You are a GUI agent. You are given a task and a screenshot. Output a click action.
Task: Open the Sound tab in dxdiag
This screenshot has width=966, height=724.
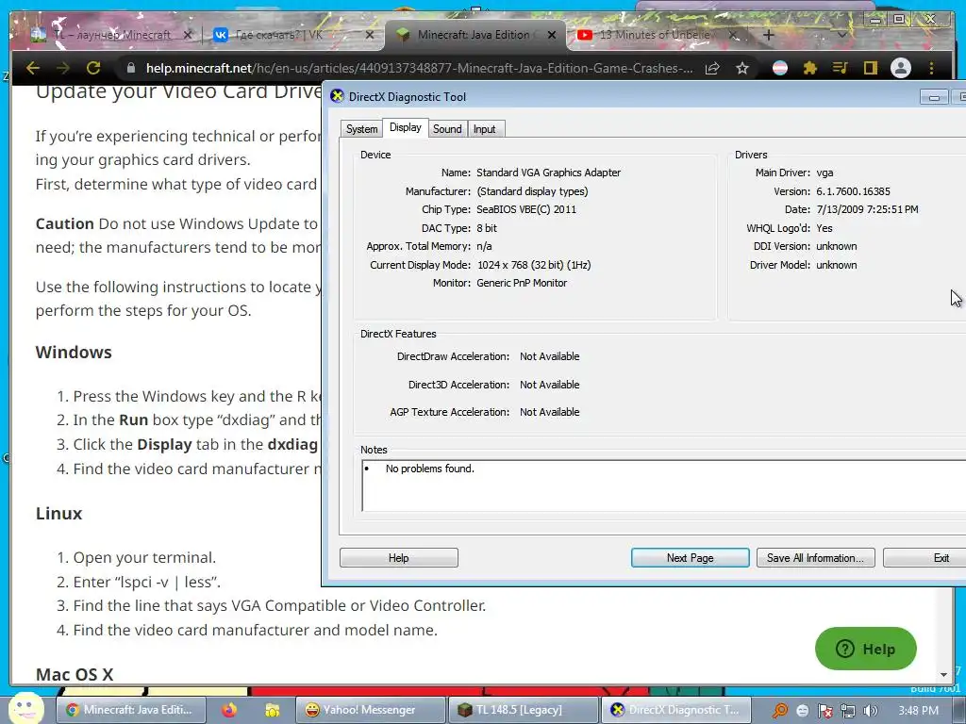[447, 129]
